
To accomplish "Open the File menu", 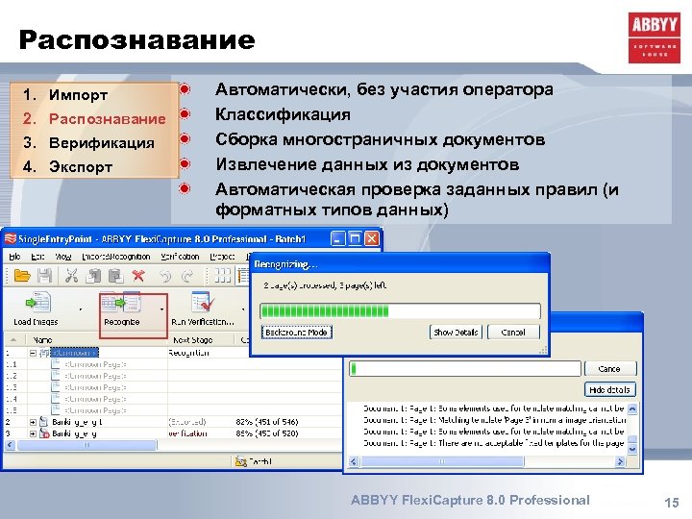I will coord(14,257).
